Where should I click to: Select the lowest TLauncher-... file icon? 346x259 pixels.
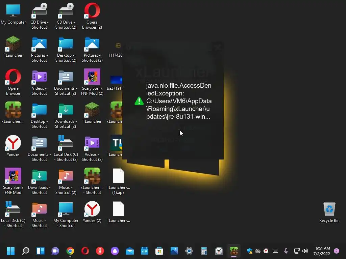tap(119, 212)
